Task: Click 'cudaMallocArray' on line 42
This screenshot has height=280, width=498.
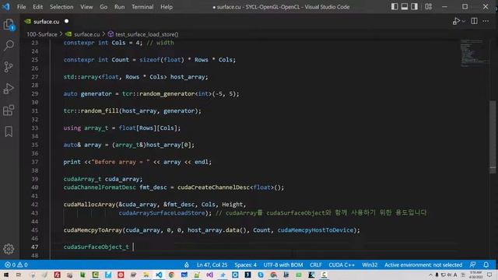Action: click(89, 205)
